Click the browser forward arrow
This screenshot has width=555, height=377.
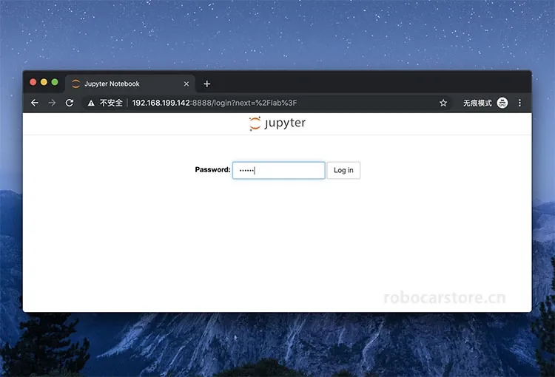coord(52,103)
